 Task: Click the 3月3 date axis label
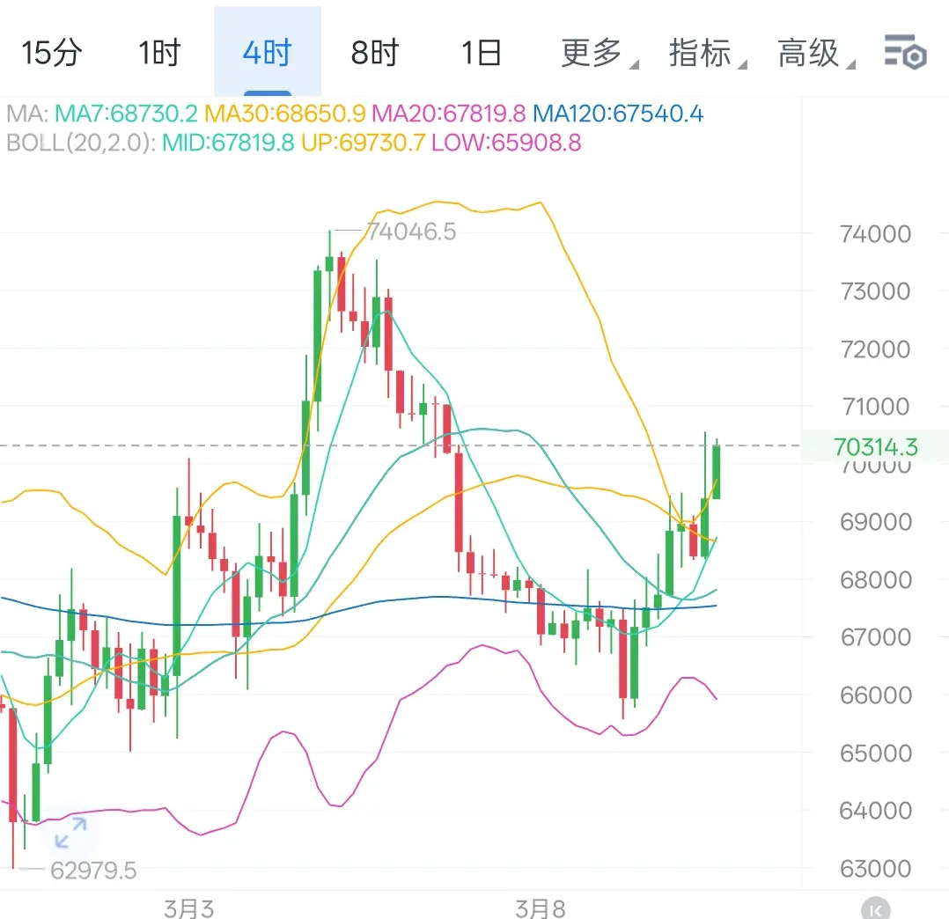(x=188, y=908)
